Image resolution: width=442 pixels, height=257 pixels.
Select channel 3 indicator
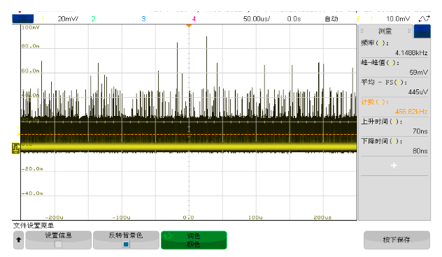[143, 19]
